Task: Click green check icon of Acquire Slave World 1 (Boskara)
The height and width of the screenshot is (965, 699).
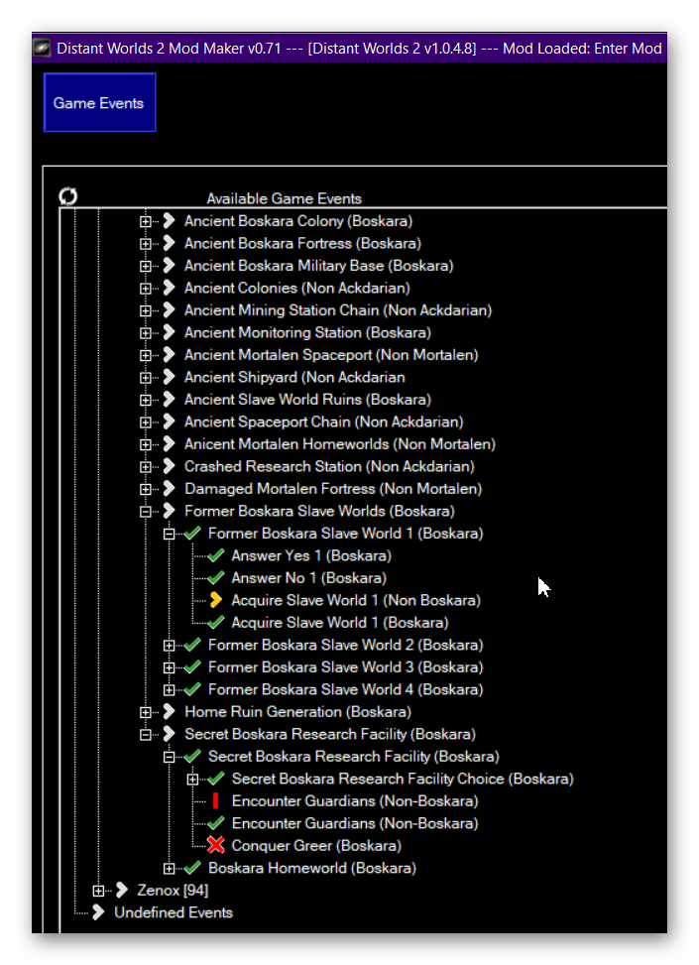Action: click(215, 623)
